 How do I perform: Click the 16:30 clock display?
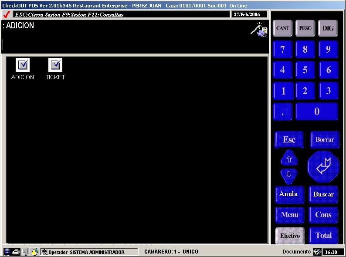pyautogui.click(x=333, y=252)
